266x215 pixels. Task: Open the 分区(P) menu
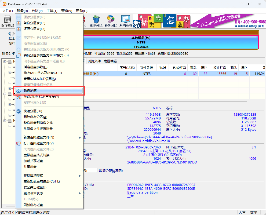pos(37,11)
